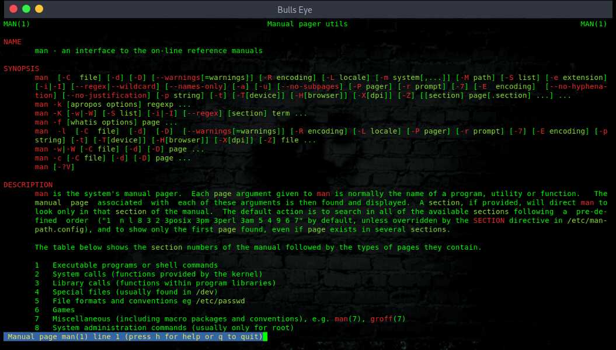Viewport: 616px width, 350px height.
Task: Click 'System administration commands' row
Action: (x=164, y=328)
